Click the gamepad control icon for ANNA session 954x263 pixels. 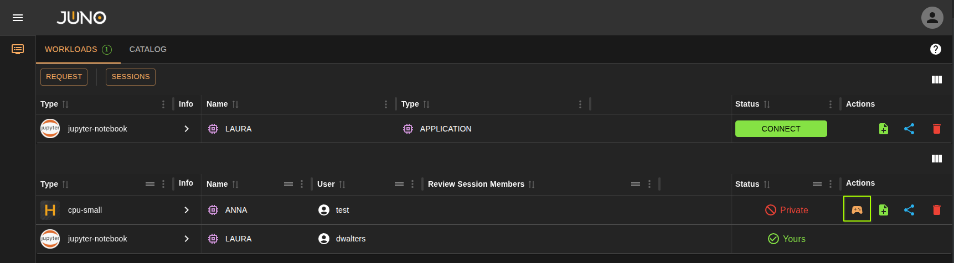[857, 210]
